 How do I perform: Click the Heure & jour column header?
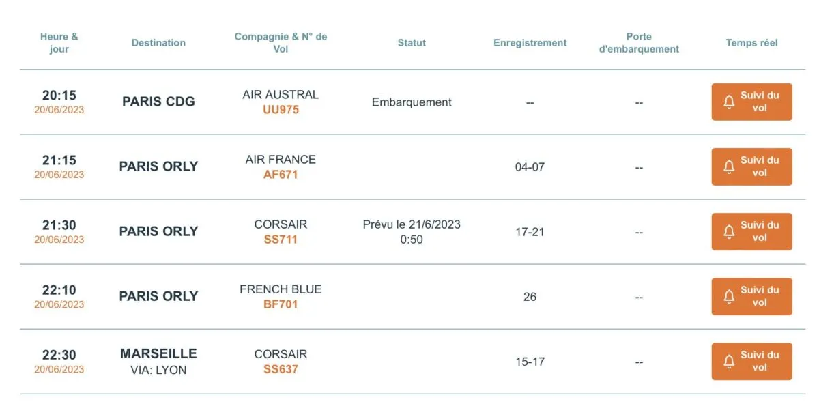[x=59, y=42]
